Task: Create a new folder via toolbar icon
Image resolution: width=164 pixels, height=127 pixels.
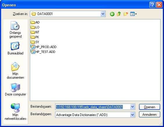Action: [126, 14]
